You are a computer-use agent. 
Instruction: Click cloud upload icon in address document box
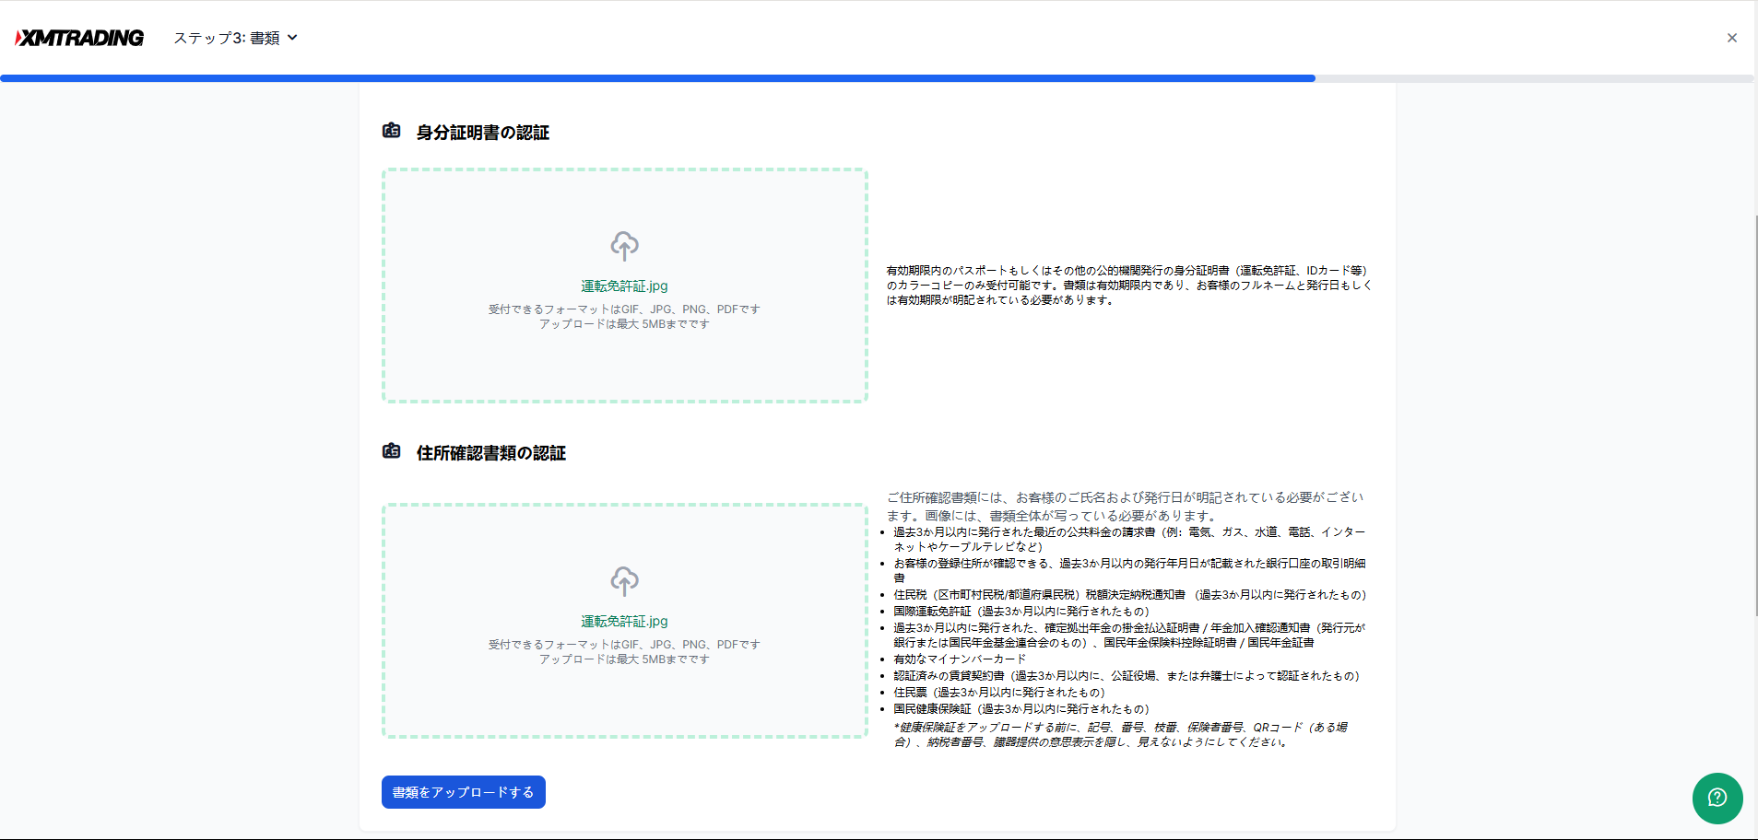[x=624, y=581]
